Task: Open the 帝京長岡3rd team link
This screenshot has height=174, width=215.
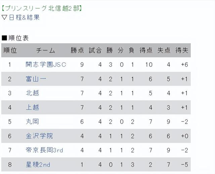Action: tap(44, 150)
